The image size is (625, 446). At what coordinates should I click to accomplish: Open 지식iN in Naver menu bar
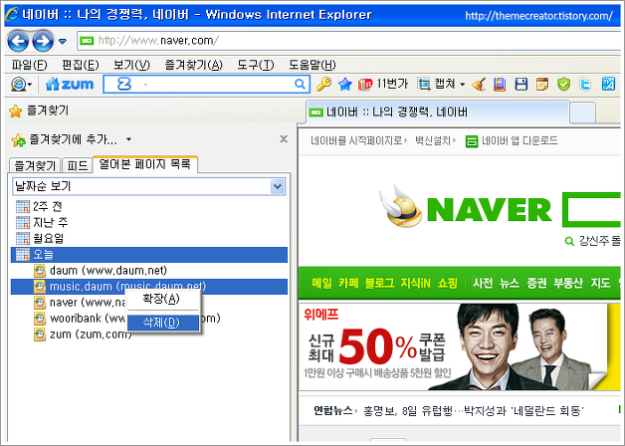coord(415,283)
